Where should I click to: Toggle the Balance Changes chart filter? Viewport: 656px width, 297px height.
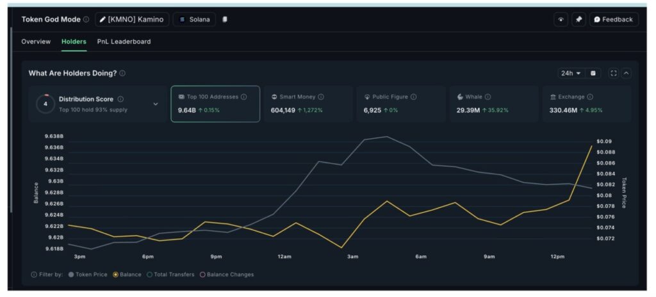227,275
